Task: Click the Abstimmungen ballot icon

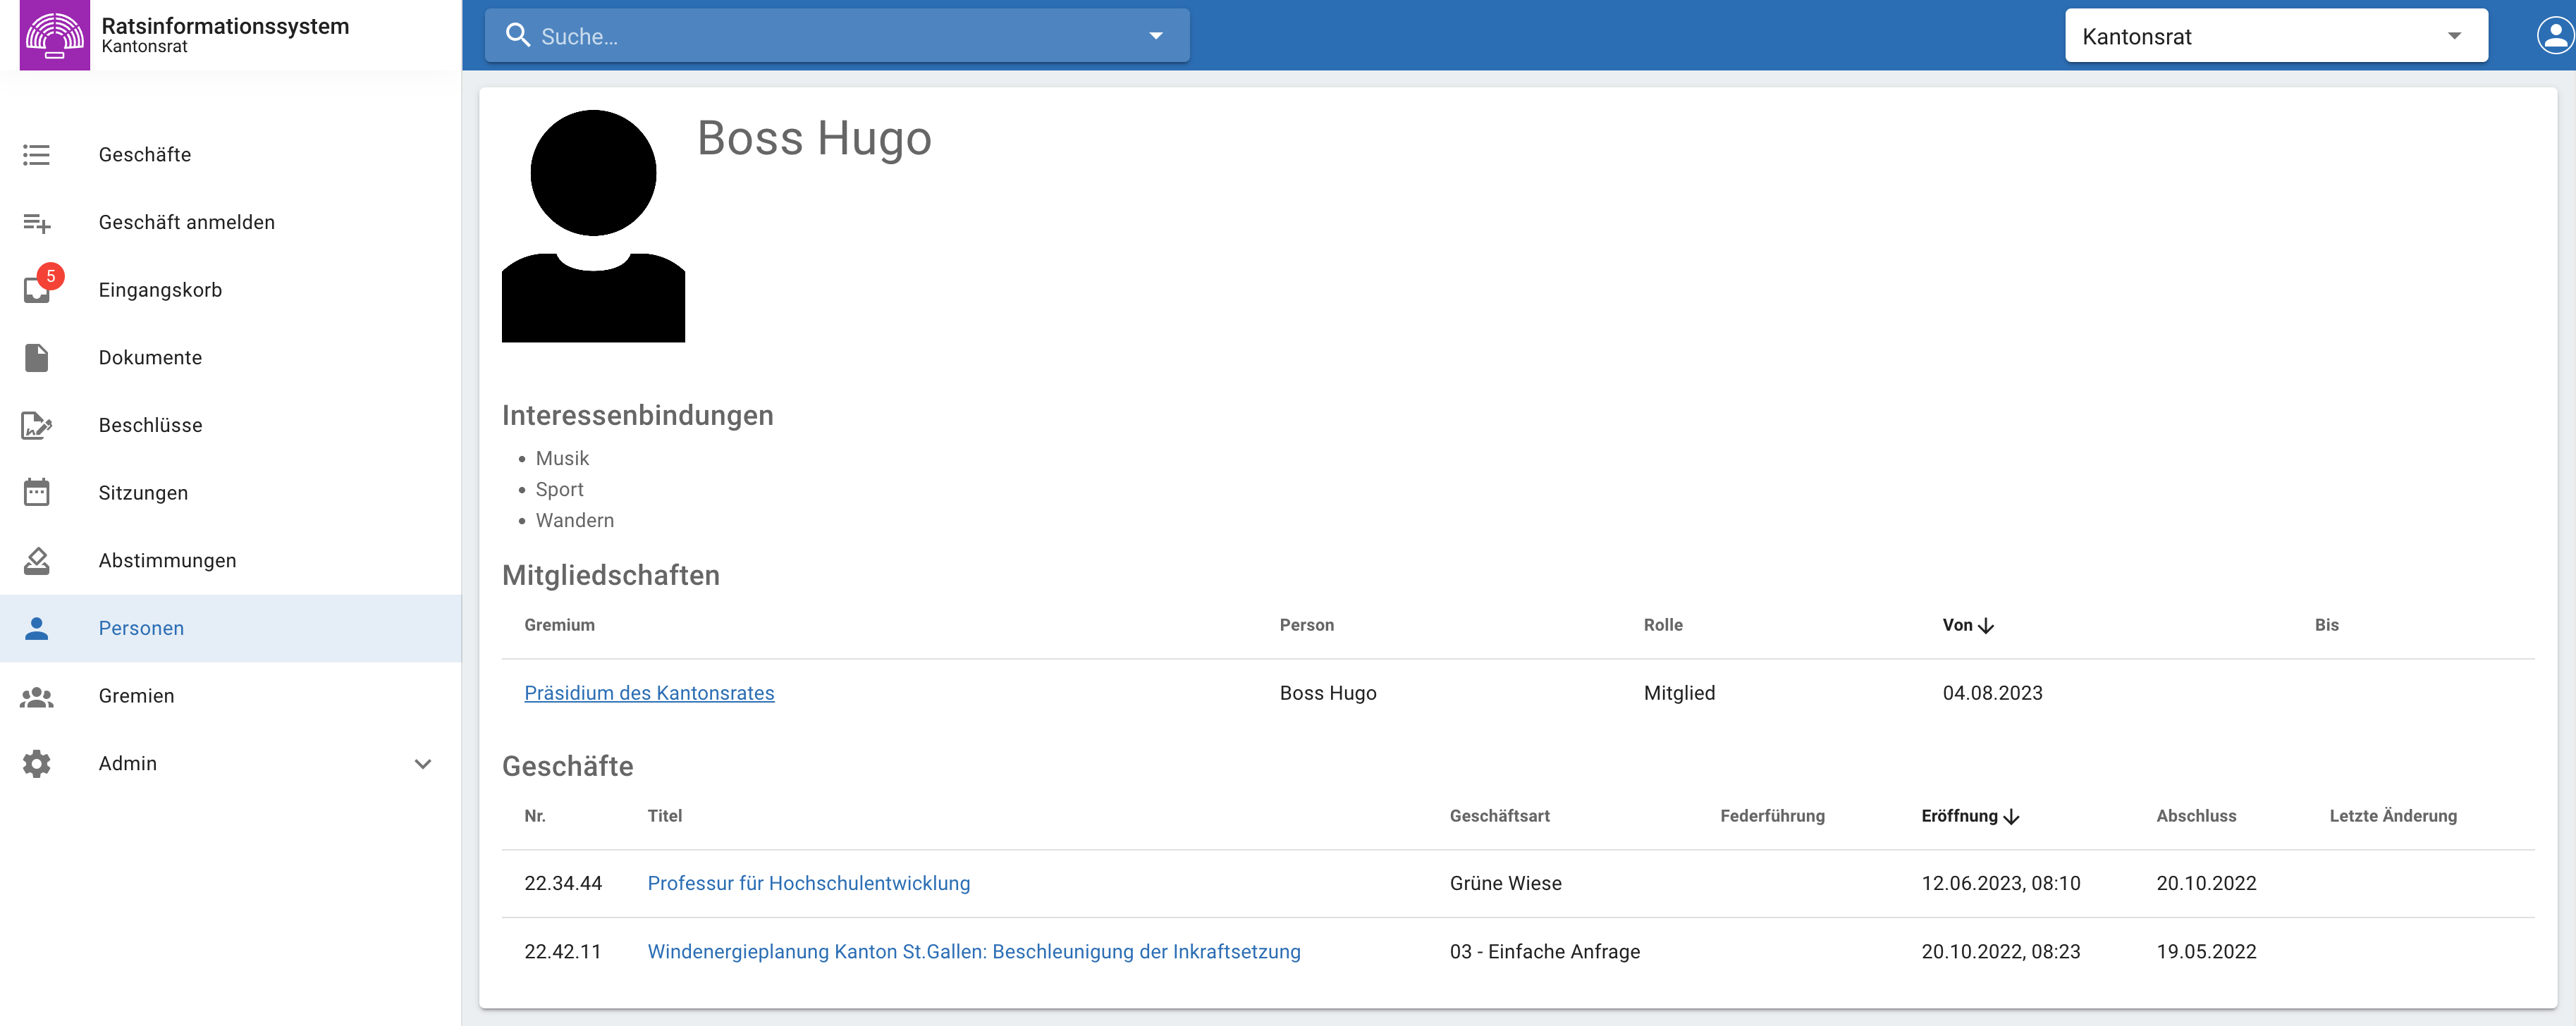Action: click(x=37, y=561)
